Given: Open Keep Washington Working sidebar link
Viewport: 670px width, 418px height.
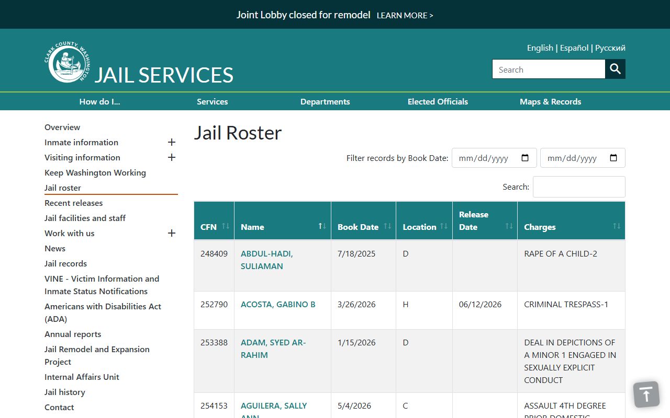Looking at the screenshot, I should [95, 172].
